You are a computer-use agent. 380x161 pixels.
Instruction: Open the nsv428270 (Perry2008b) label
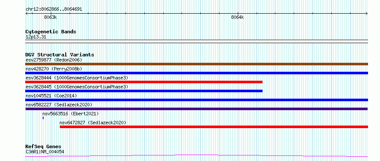[54, 69]
